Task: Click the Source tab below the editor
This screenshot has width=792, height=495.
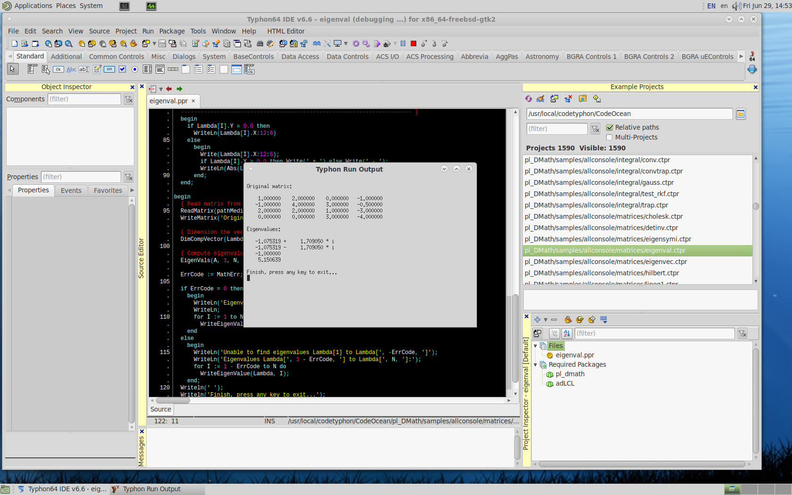Action: (161, 409)
